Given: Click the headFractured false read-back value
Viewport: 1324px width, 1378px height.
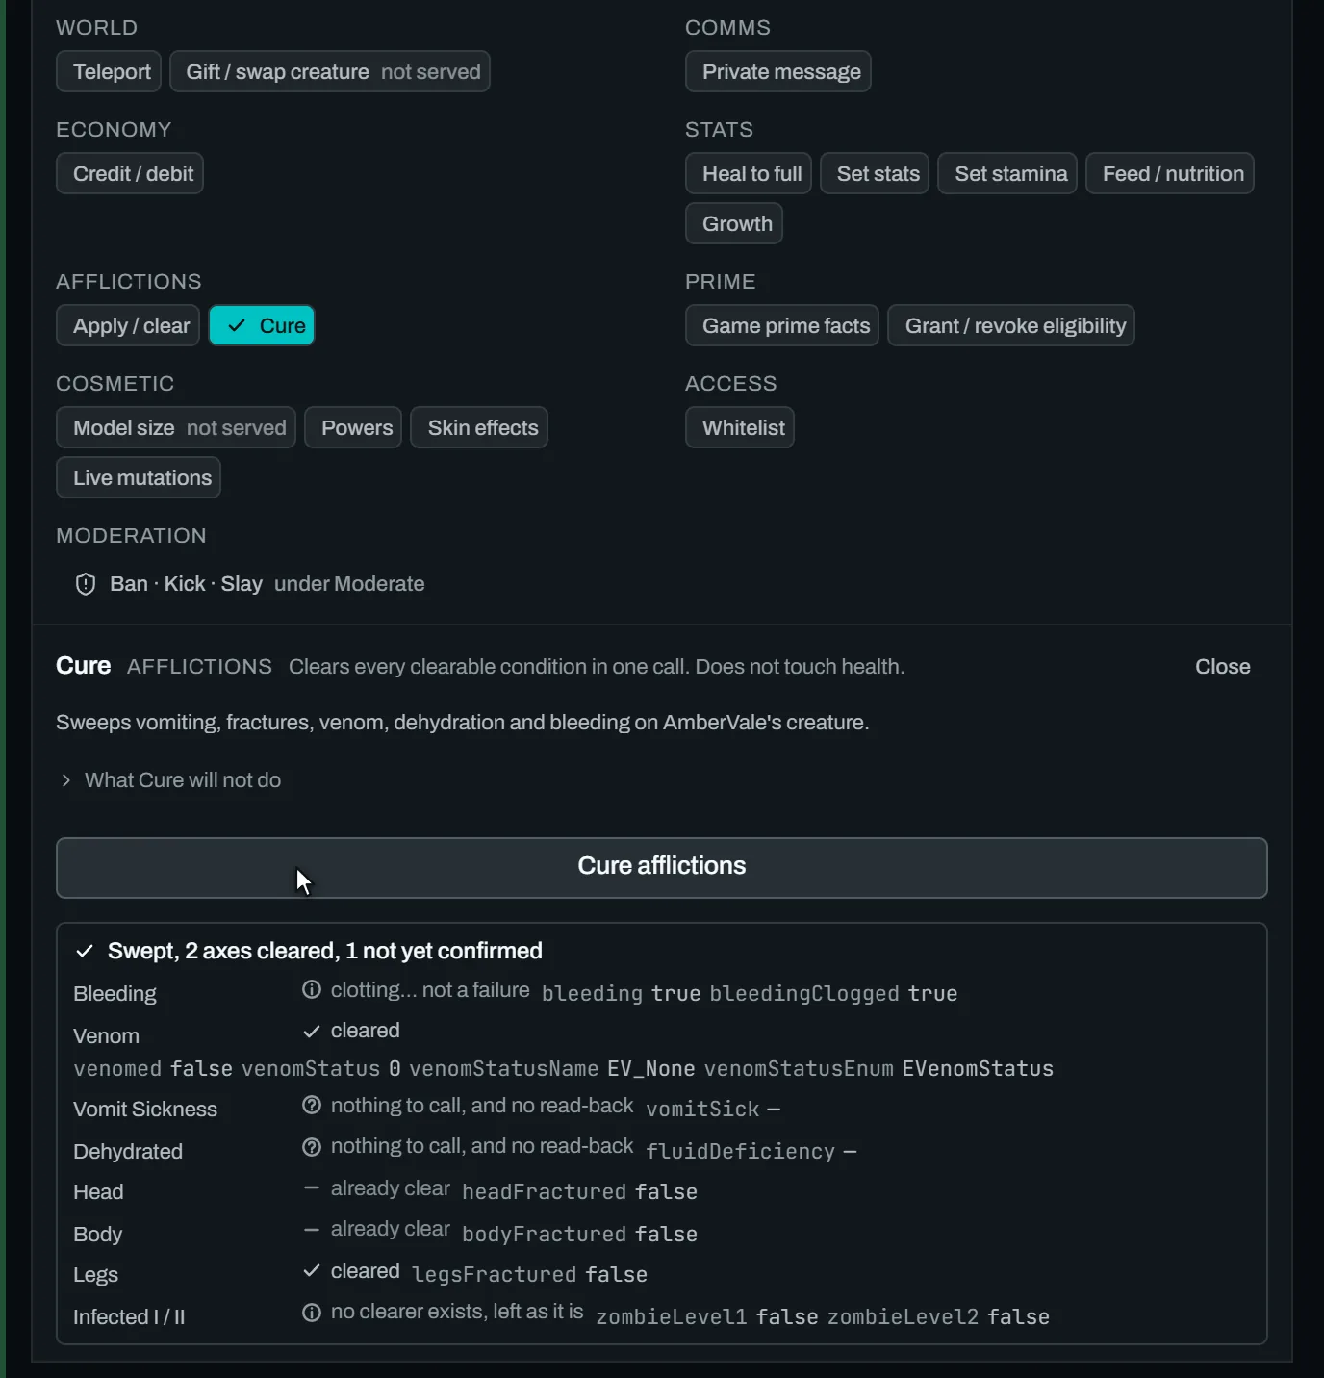Looking at the screenshot, I should coord(579,1192).
